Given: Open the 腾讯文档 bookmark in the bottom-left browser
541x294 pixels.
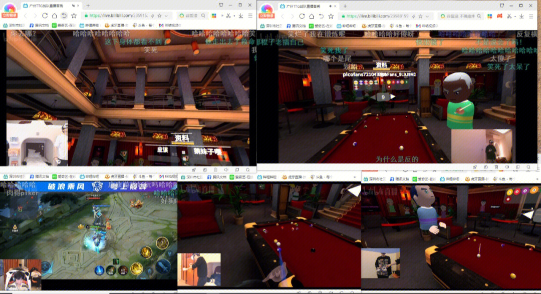Looking at the screenshot, I should coord(40,176).
